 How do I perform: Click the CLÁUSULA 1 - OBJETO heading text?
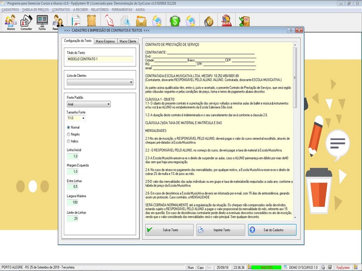tap(160, 99)
